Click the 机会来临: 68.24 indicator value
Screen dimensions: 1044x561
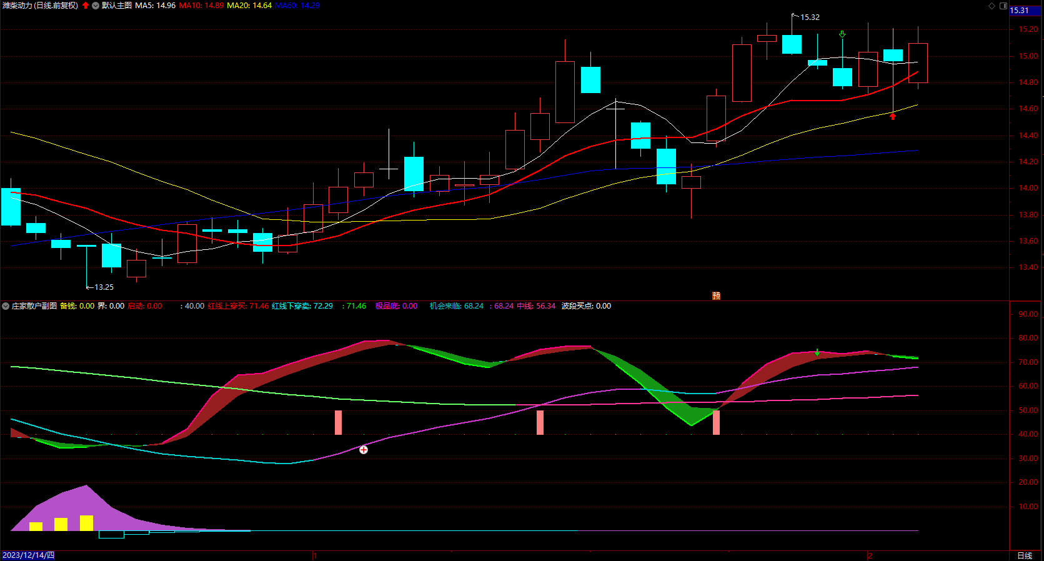(457, 306)
